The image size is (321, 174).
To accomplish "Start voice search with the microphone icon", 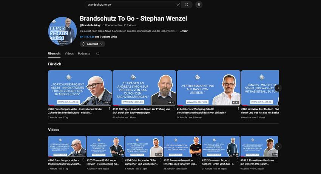I will pyautogui.click(x=199, y=5).
